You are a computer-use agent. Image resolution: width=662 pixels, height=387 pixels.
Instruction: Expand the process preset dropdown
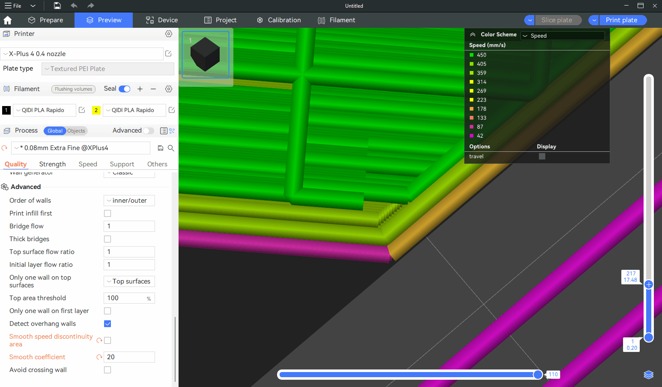[x=81, y=148]
